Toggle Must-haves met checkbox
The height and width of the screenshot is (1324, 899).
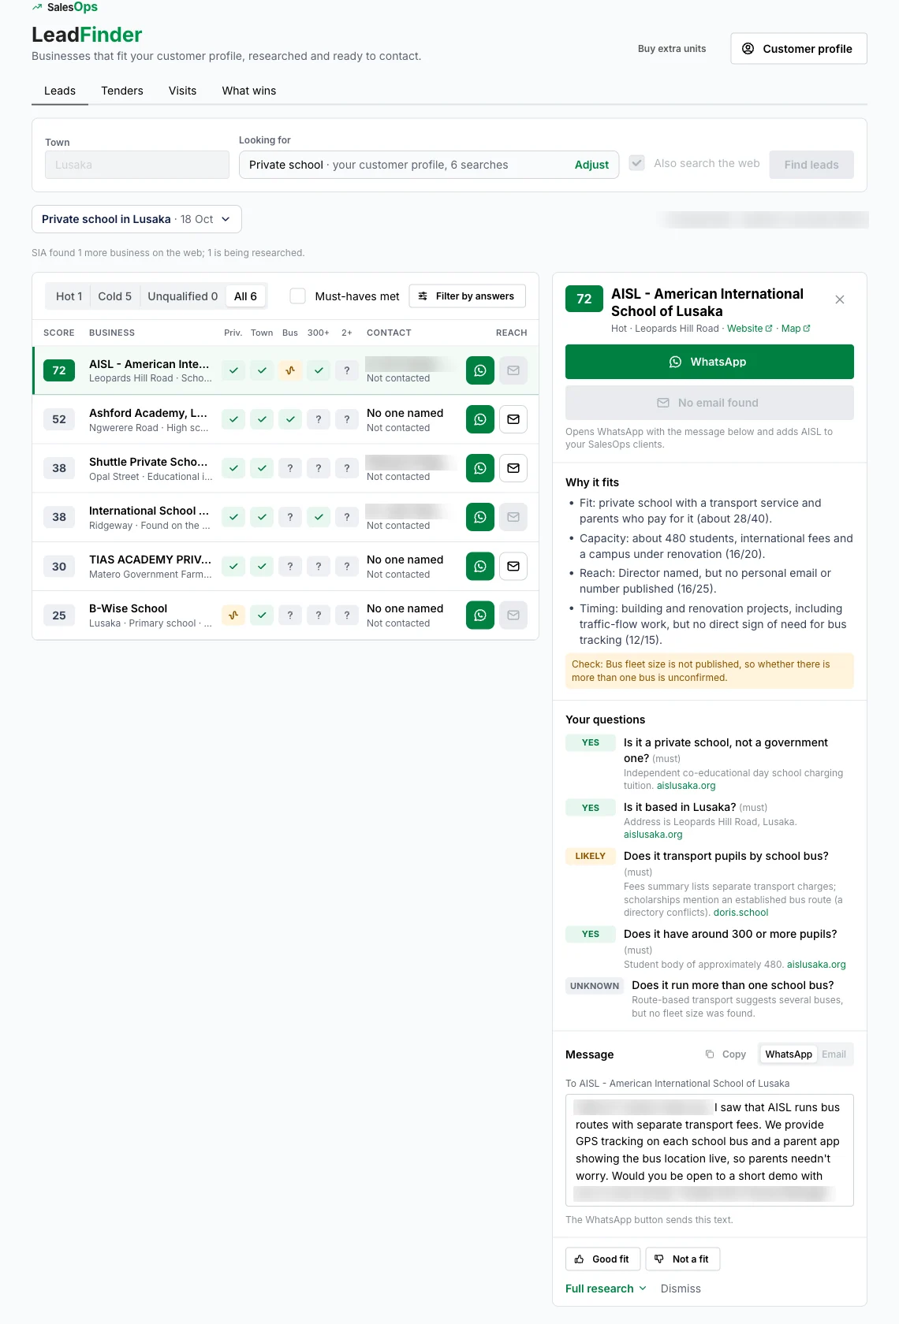(297, 296)
